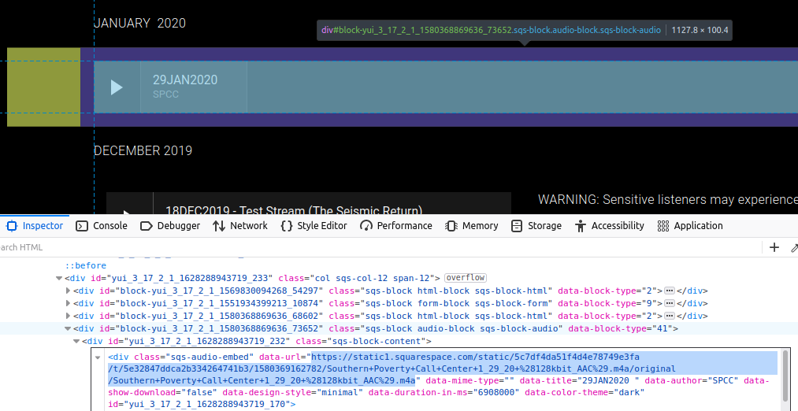Click the Application grid icon
Image resolution: width=798 pixels, height=411 pixels.
(663, 226)
